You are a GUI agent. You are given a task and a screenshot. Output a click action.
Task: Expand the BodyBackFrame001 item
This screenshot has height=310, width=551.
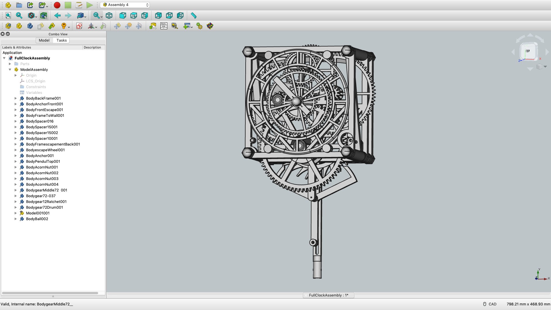click(x=16, y=98)
